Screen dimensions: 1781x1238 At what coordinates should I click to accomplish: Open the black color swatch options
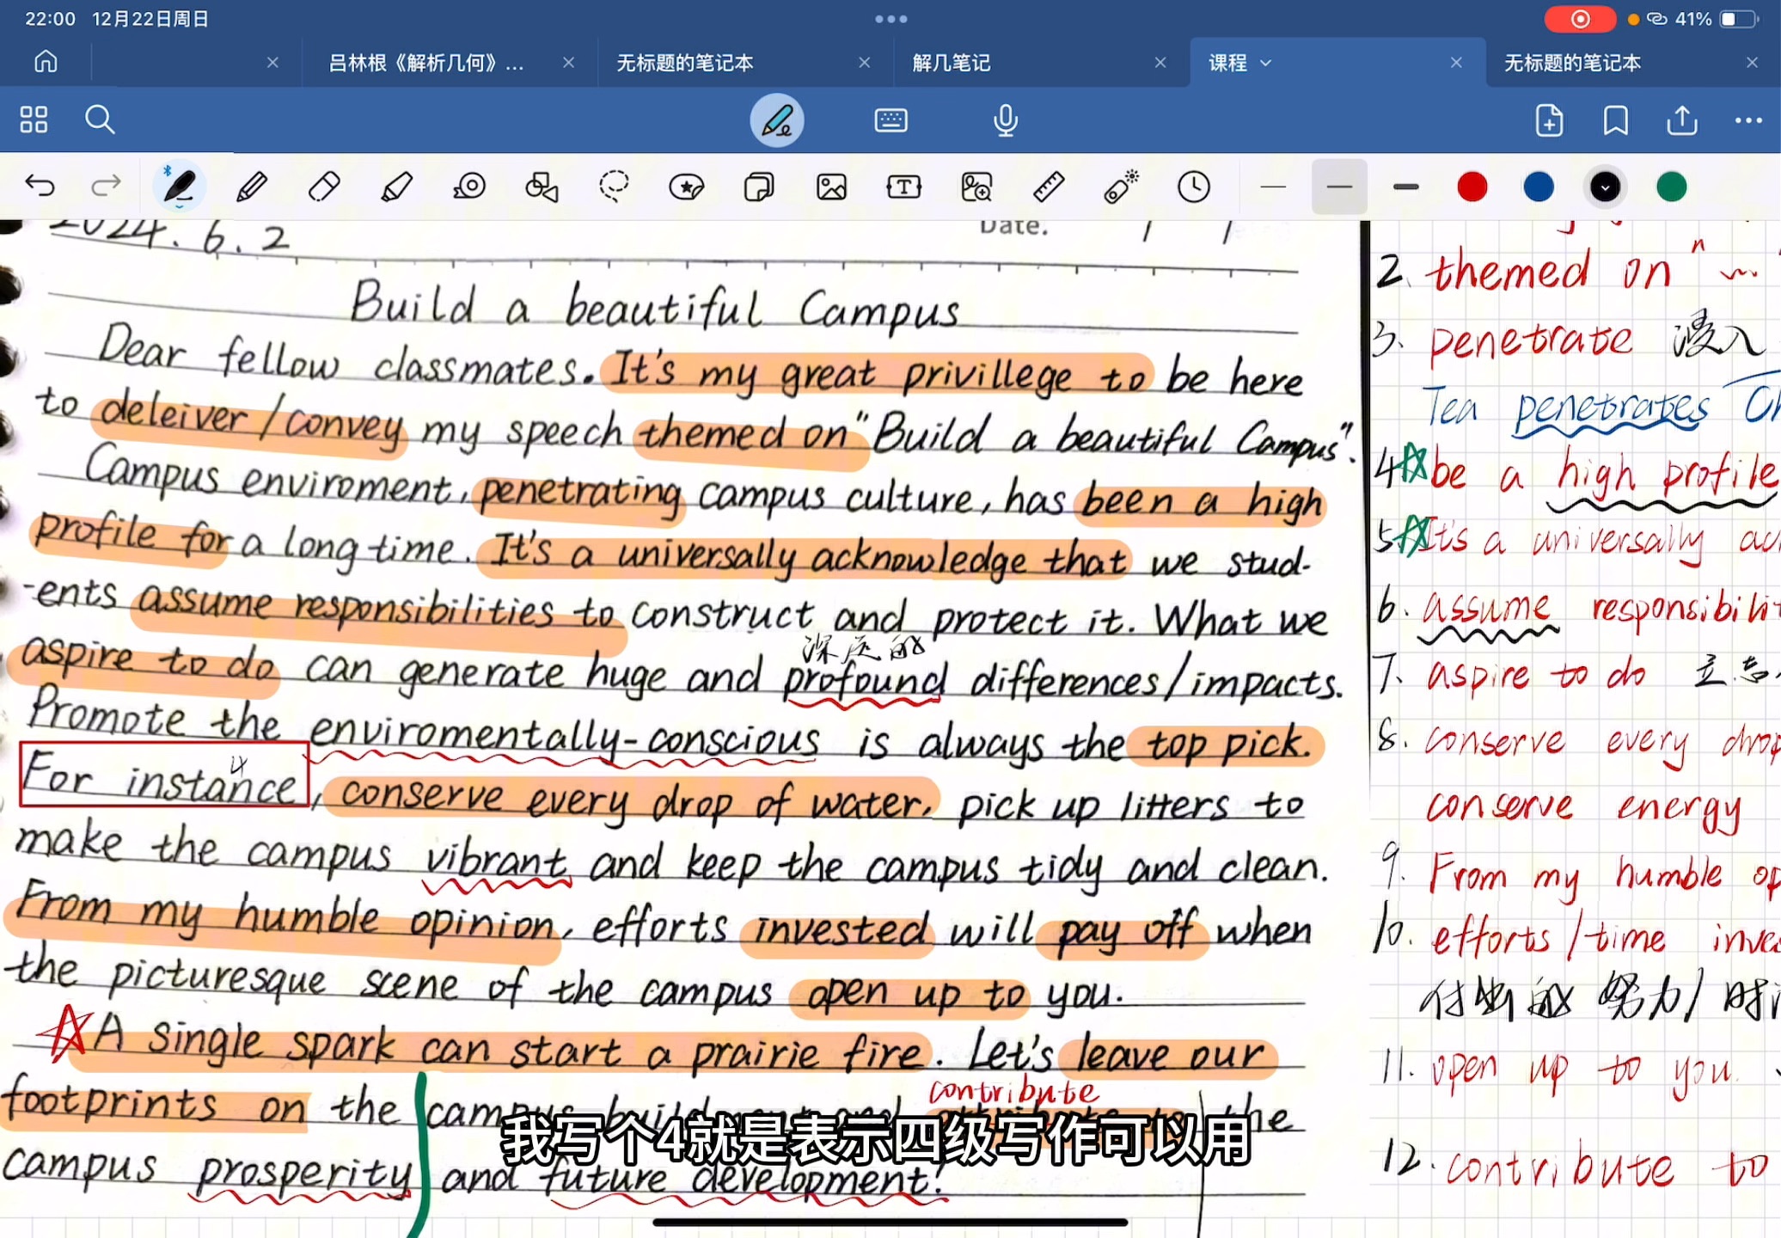click(x=1605, y=187)
